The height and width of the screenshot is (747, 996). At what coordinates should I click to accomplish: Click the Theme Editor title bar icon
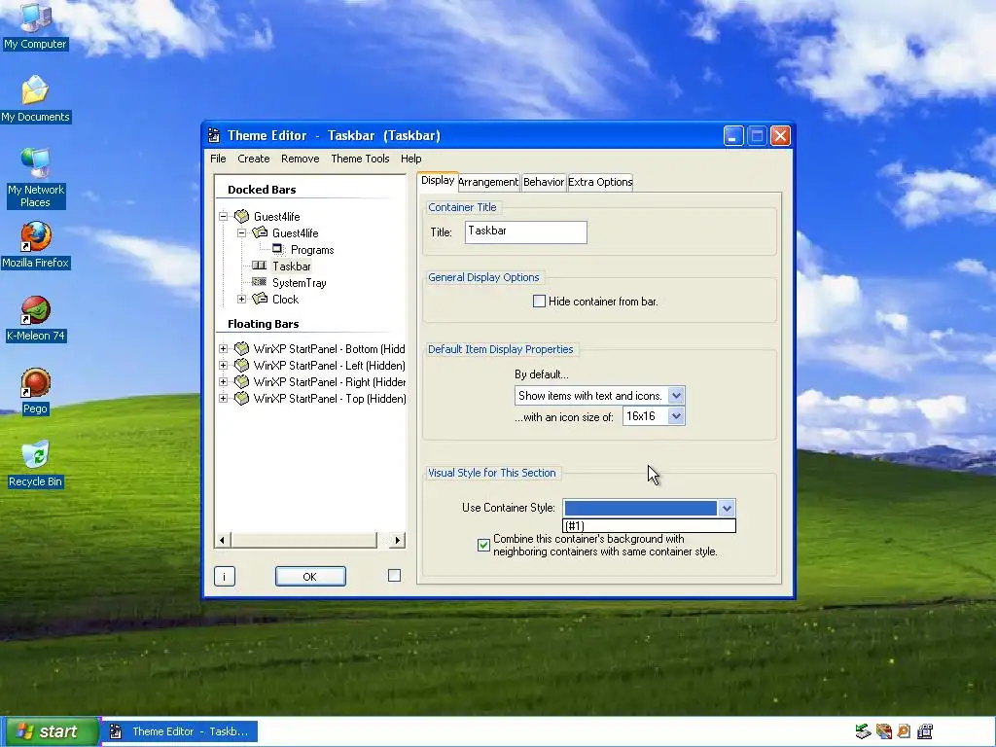pyautogui.click(x=214, y=135)
